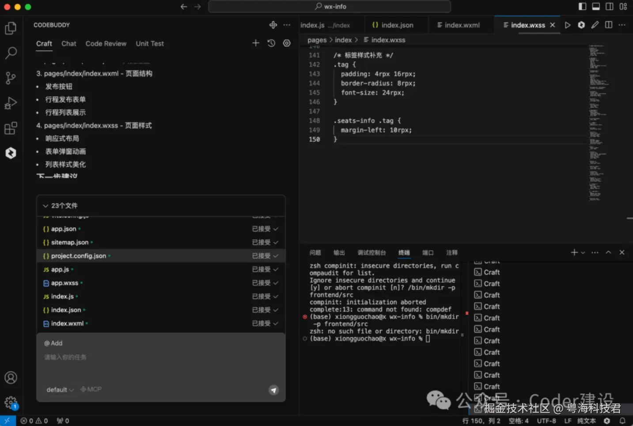Click the task input field 请输入你的任务
The height and width of the screenshot is (426, 633).
(x=161, y=357)
